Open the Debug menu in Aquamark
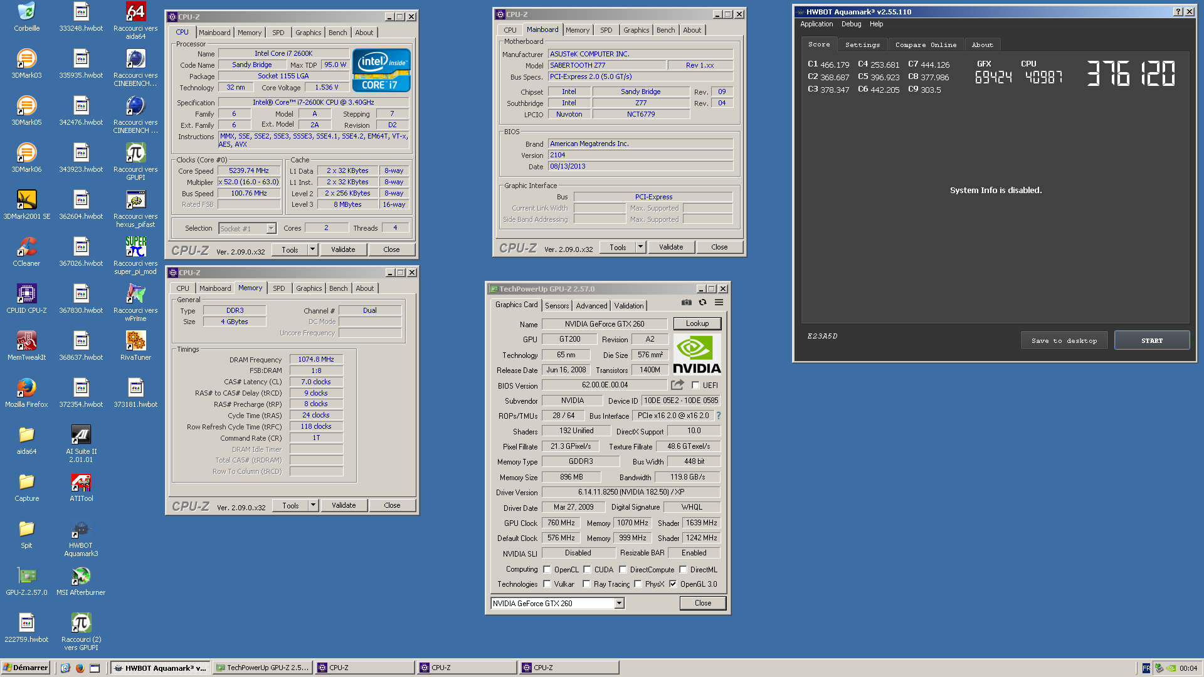This screenshot has height=677, width=1204. tap(851, 24)
